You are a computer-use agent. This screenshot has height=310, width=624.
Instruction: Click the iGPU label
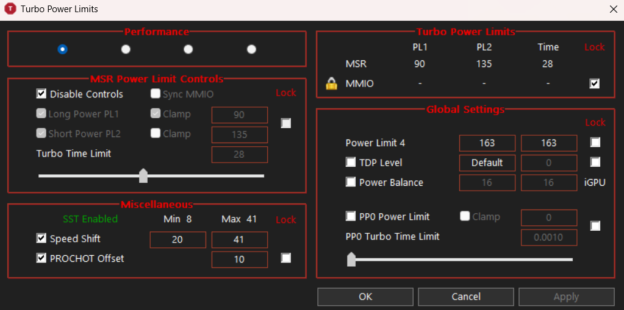[595, 183]
